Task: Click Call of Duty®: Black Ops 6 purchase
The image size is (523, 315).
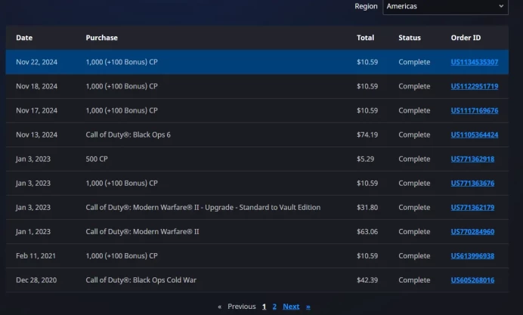Action: 128,134
